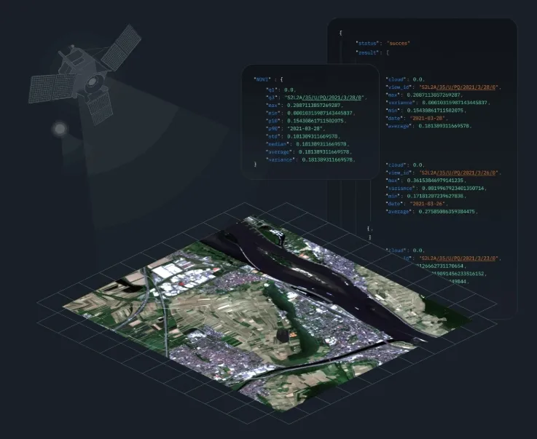Click the "NDVI" key in the stats card
Screen dimensions: 537x439
pyautogui.click(x=262, y=79)
